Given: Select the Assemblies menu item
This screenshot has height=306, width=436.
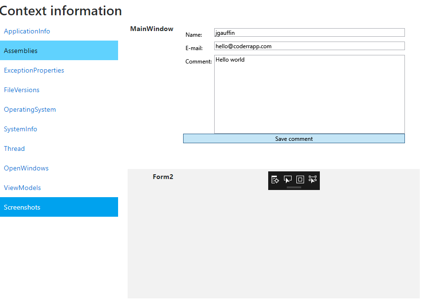Looking at the screenshot, I should [59, 51].
